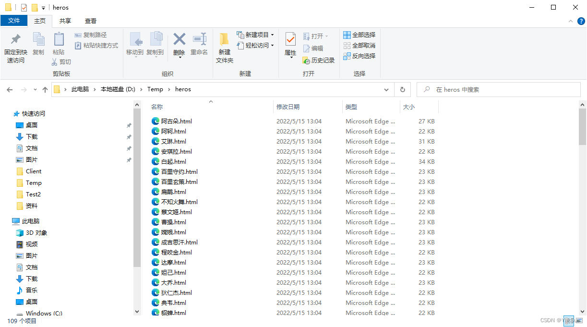Click the file list vertical scrollbar
This screenshot has width=587, height=327.
pos(582,126)
